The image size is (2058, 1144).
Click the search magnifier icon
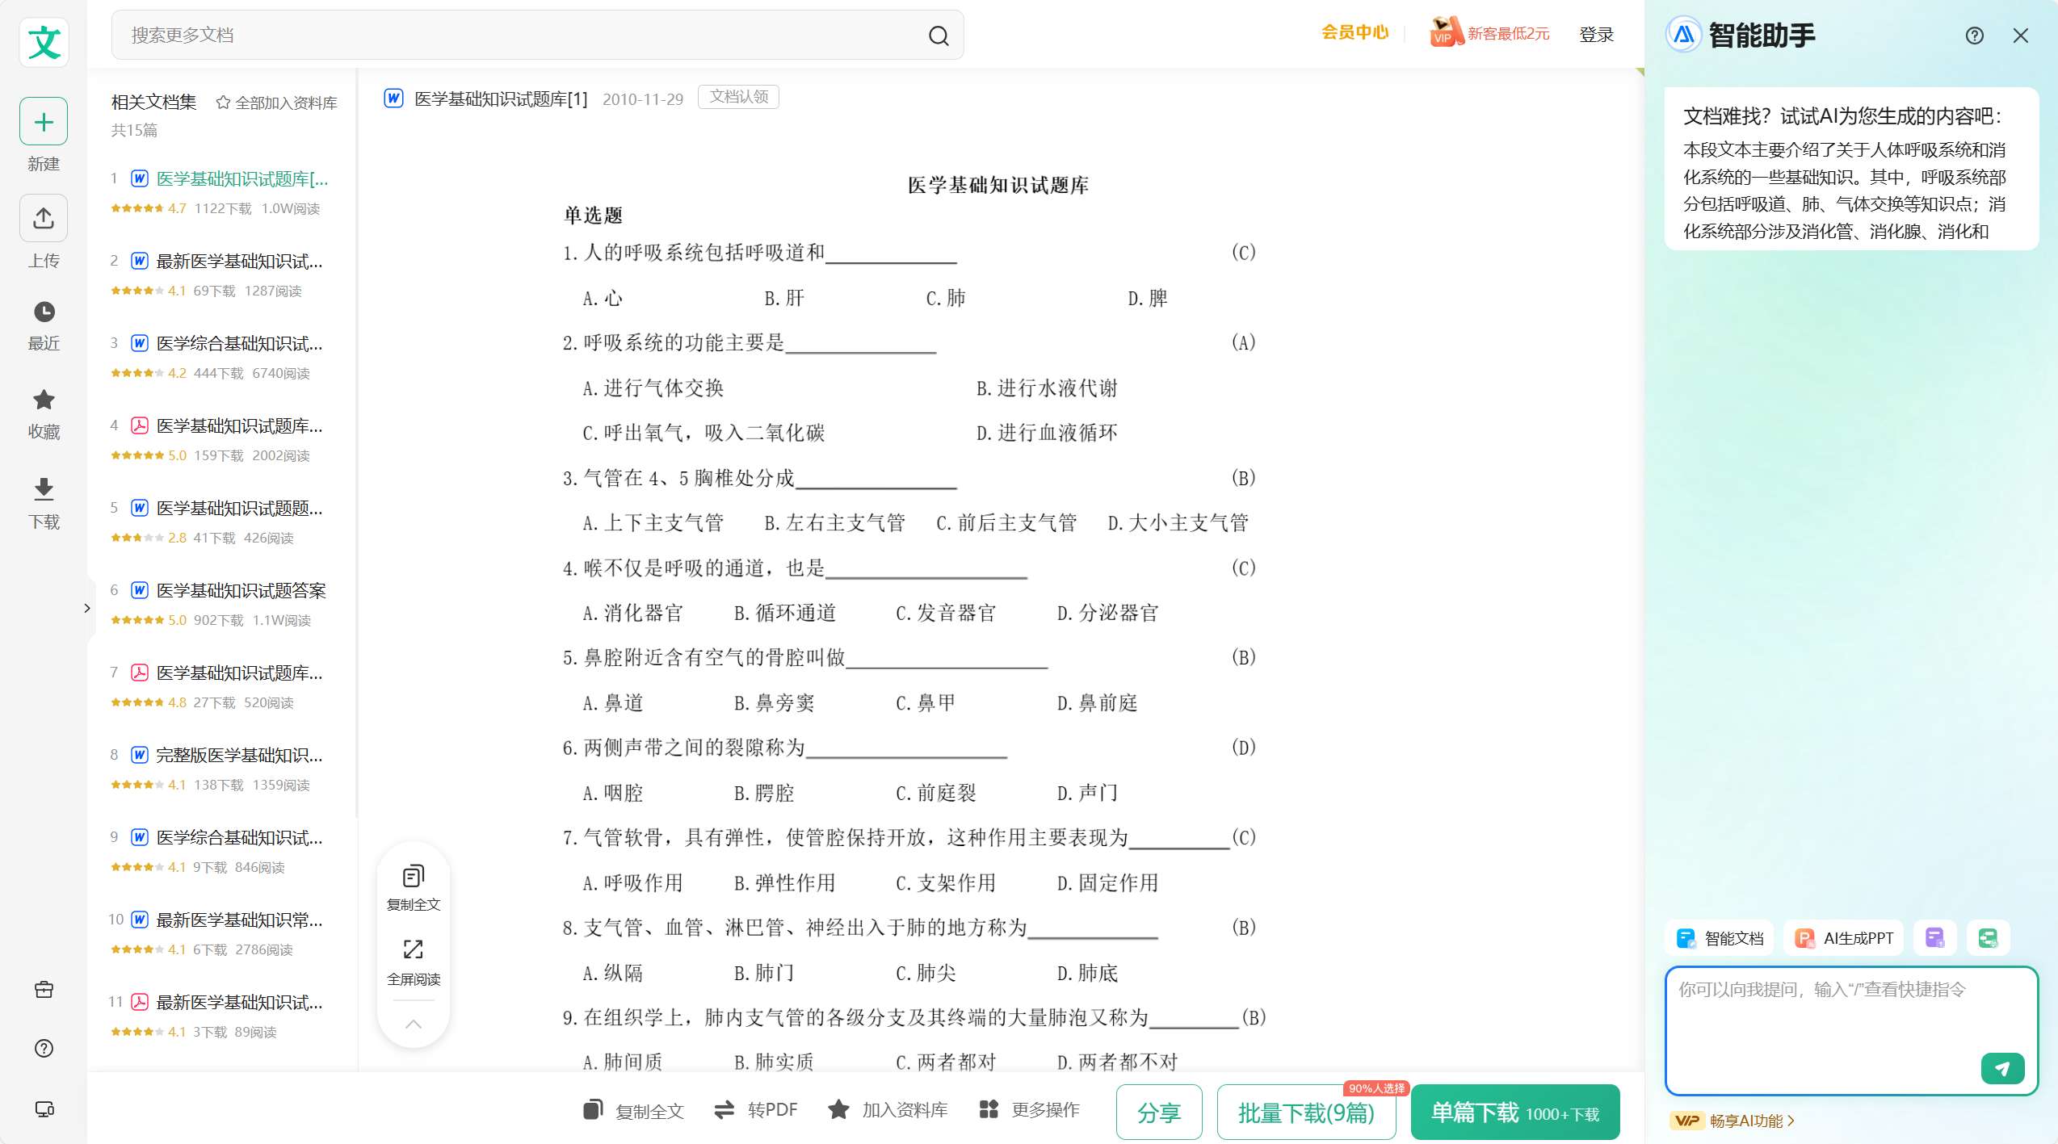pyautogui.click(x=938, y=36)
